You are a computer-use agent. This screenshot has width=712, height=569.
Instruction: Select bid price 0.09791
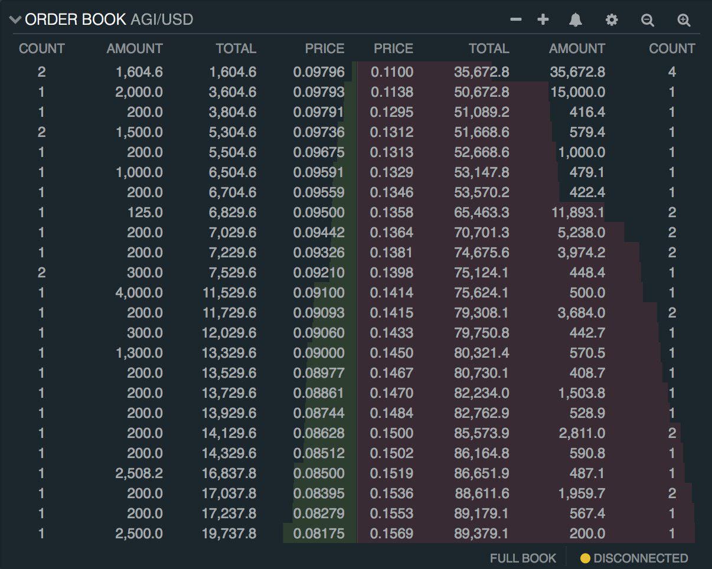point(319,112)
